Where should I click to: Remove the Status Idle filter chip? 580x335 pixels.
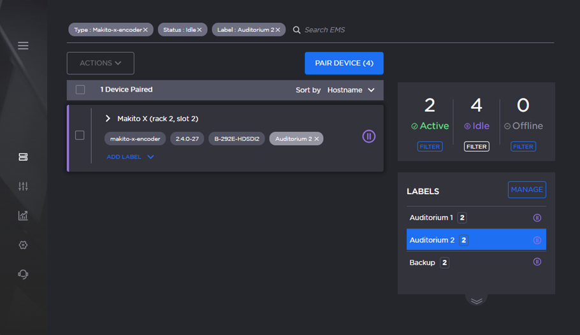tap(199, 30)
